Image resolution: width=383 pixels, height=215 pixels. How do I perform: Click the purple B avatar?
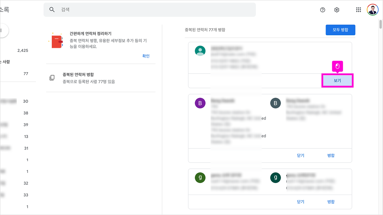200,103
